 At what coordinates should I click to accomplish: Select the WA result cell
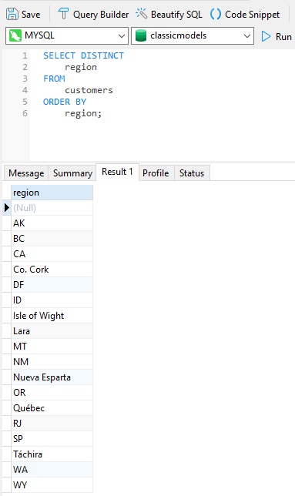tap(52, 470)
